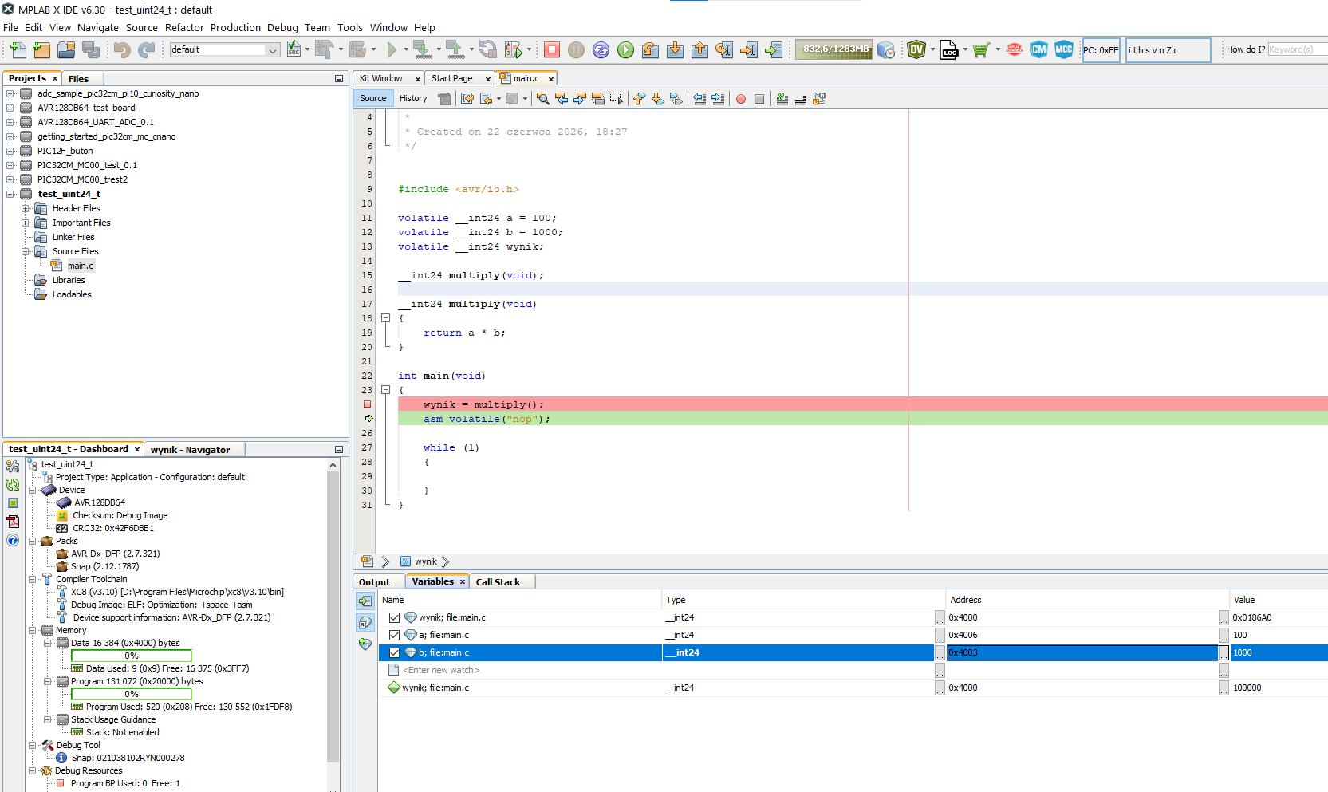
Task: Click the Step Out toolbar icon
Action: 699,49
